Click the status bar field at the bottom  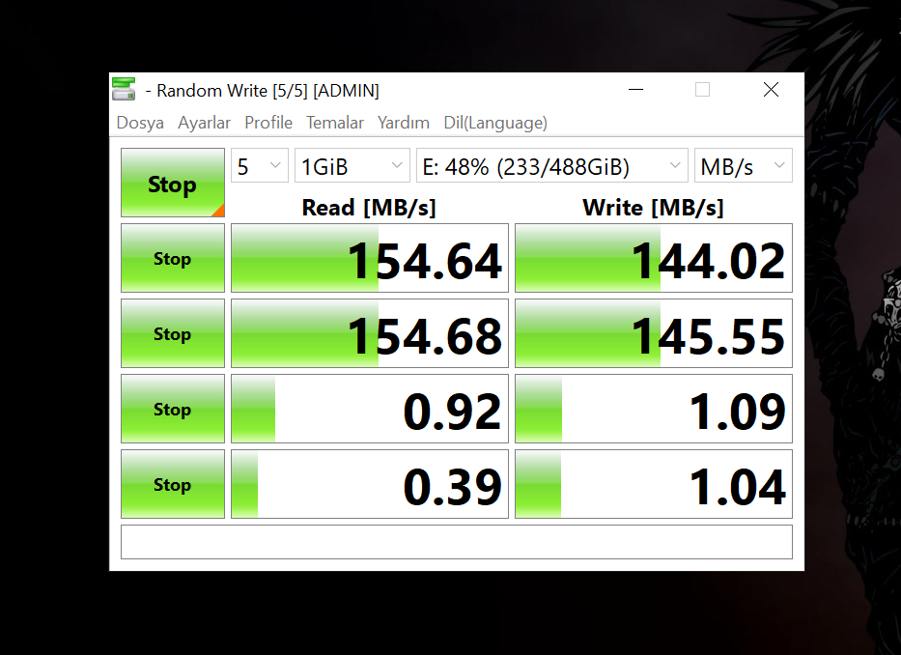pos(456,541)
